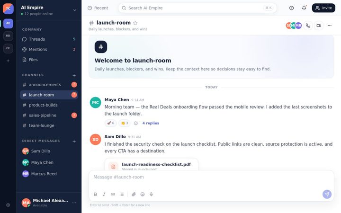Click Sam Dillo's message avatar
341x213 pixels.
coord(96,140)
